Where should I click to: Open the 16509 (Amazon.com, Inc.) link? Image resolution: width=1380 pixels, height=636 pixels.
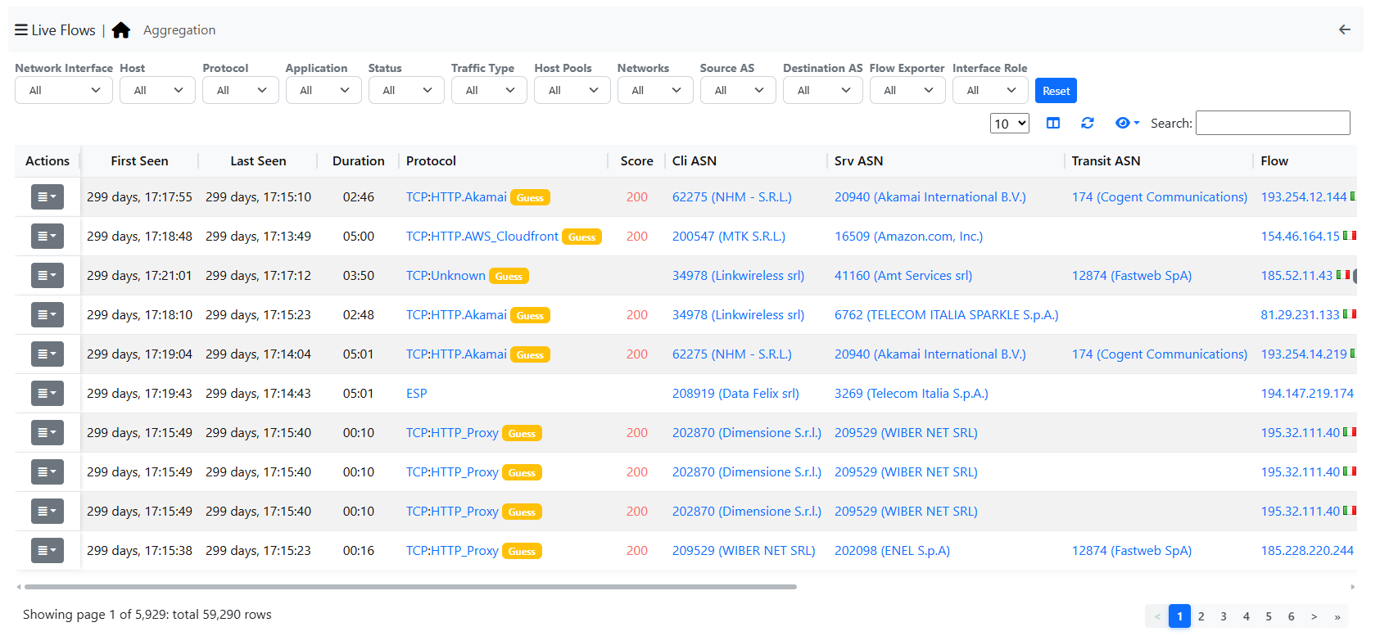(908, 237)
